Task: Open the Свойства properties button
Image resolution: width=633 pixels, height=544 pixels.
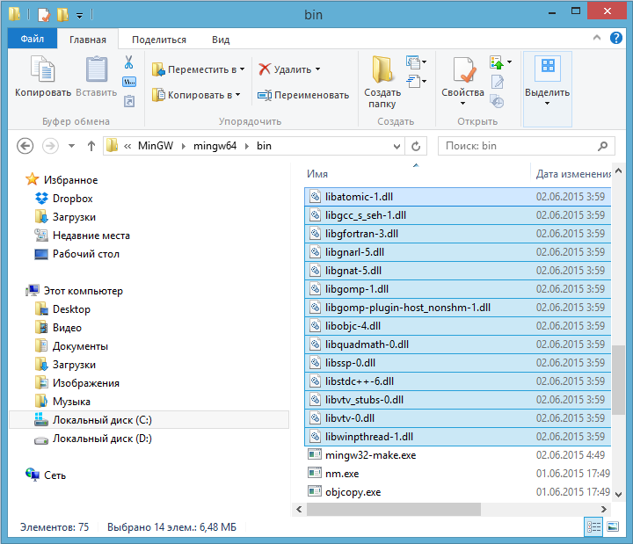Action: (x=462, y=81)
